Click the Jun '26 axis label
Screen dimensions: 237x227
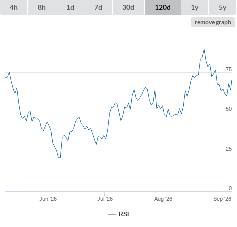tap(48, 199)
